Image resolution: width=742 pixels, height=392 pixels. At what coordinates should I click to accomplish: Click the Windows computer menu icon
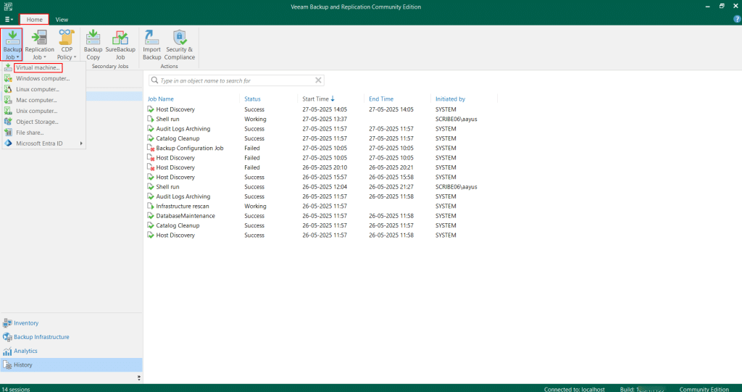coord(8,78)
